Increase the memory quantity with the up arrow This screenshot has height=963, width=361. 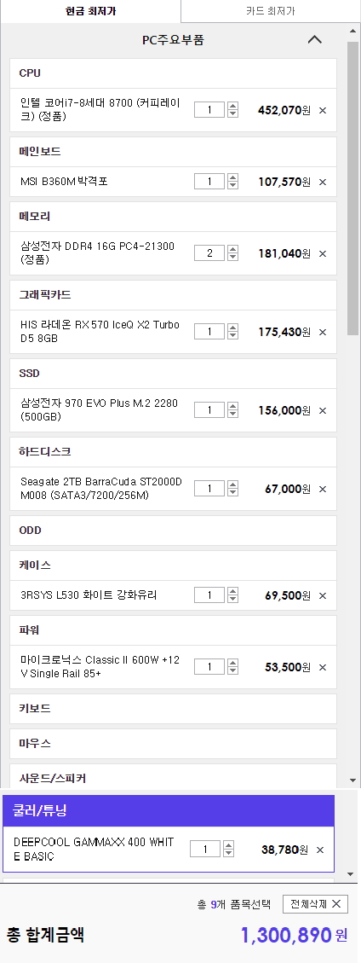point(233,249)
